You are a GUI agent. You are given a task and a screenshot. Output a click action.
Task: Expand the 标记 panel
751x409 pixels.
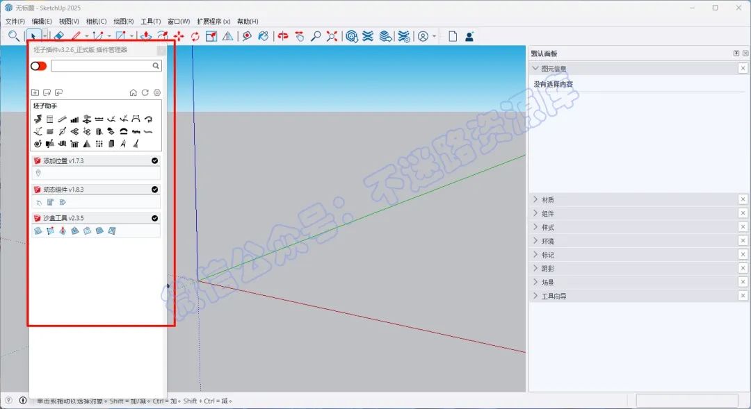pos(535,254)
